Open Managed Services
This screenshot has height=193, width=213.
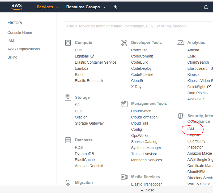pos(146,160)
